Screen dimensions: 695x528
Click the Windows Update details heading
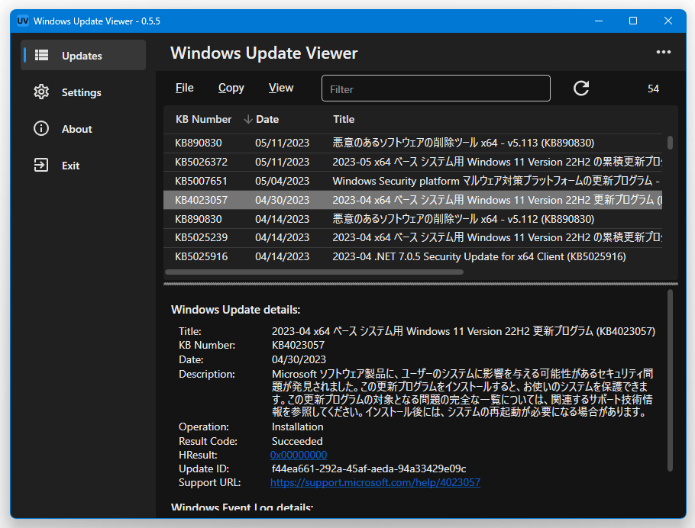pos(236,310)
